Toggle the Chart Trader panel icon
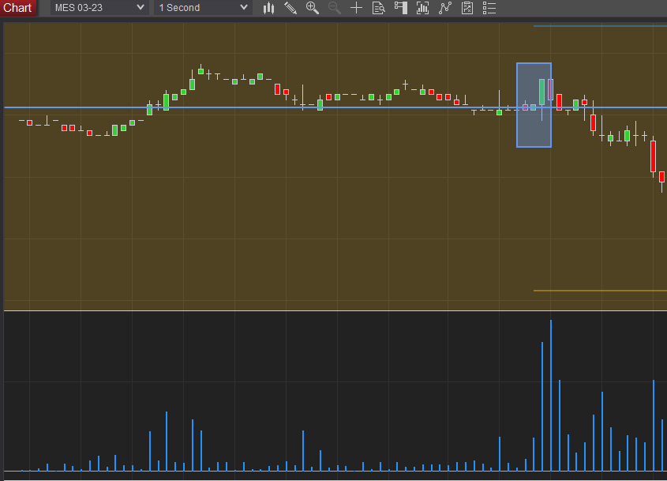667x481 pixels. tap(401, 8)
